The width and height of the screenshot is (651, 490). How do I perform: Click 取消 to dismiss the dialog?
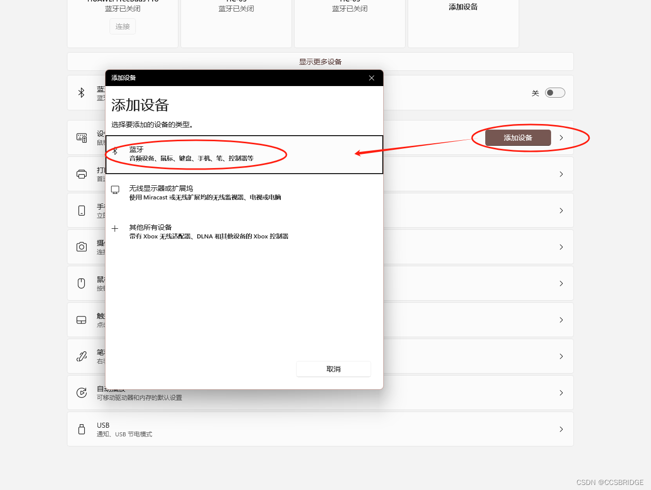[x=334, y=369]
